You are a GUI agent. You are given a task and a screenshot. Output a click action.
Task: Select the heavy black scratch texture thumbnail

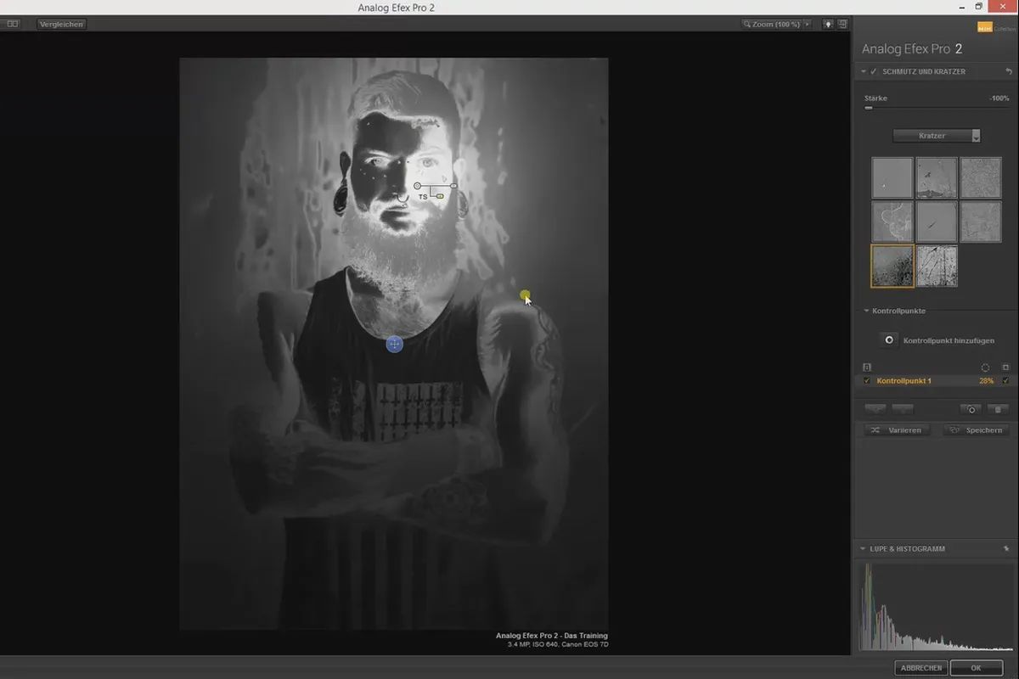tap(892, 267)
